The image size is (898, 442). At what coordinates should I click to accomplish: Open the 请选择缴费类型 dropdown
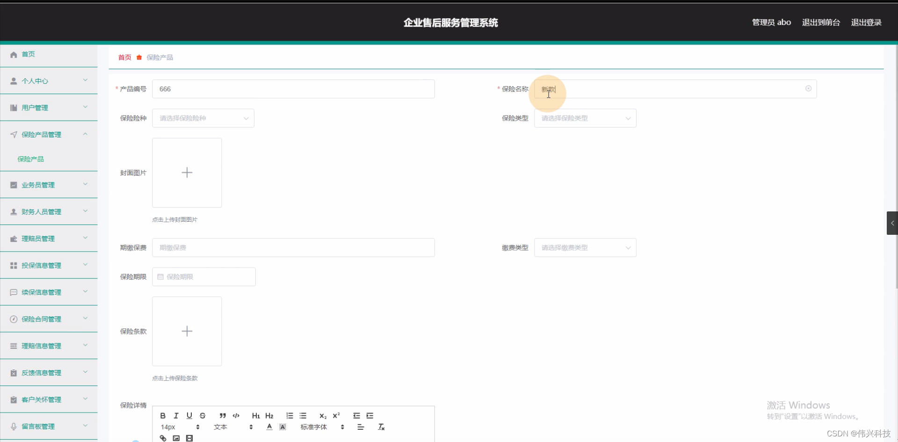585,247
